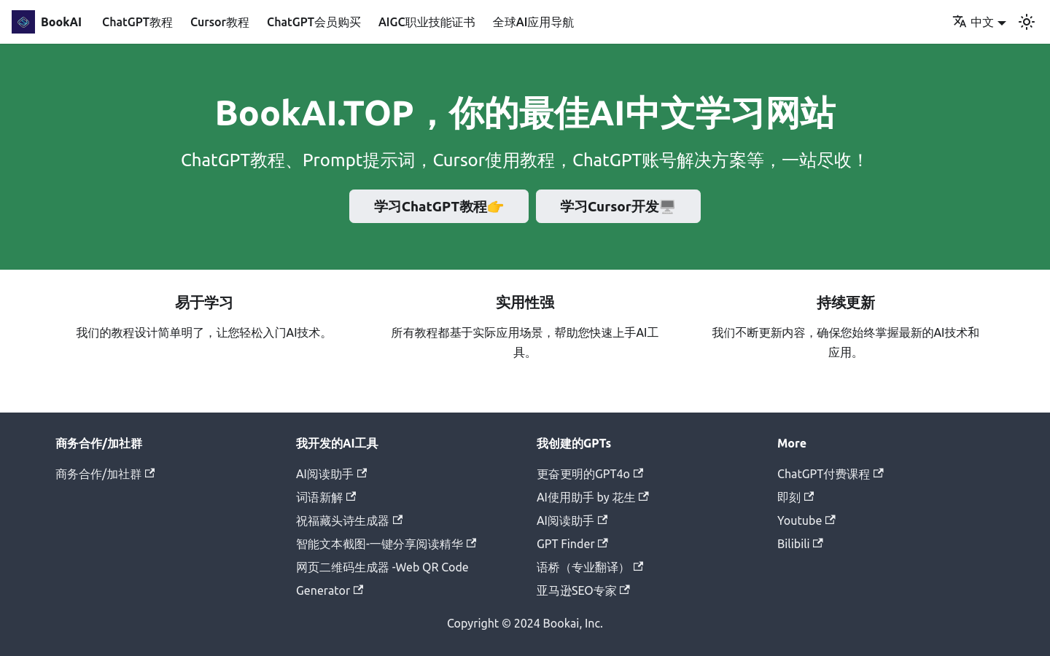
Task: Click external-link icon beside Bilibili
Action: coord(818,543)
